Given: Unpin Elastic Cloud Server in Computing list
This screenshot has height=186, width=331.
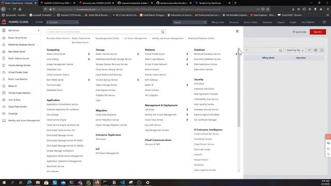Looking at the screenshot, I should [89, 54].
